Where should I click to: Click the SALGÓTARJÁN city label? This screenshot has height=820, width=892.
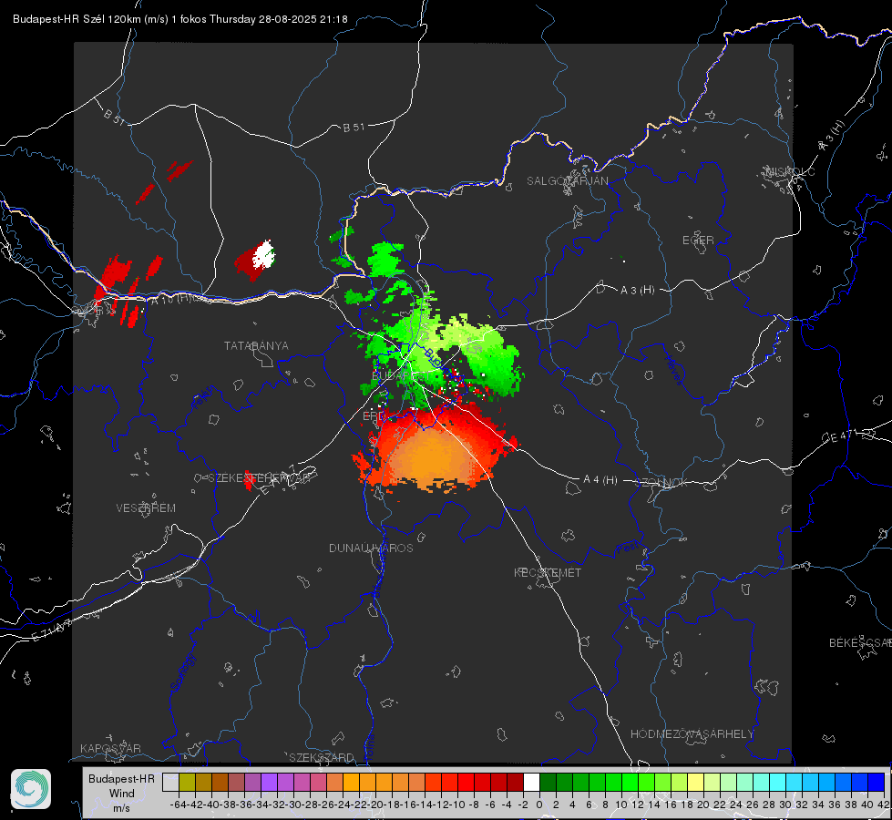click(x=567, y=181)
